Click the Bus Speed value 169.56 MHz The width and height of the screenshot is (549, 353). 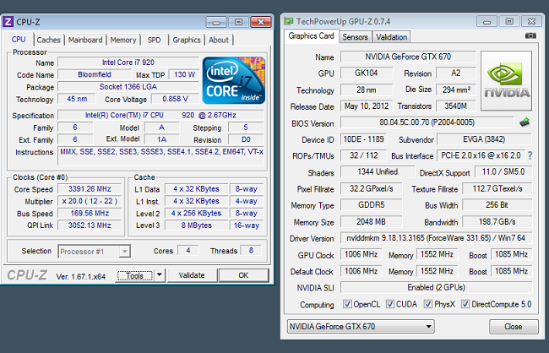pos(90,214)
